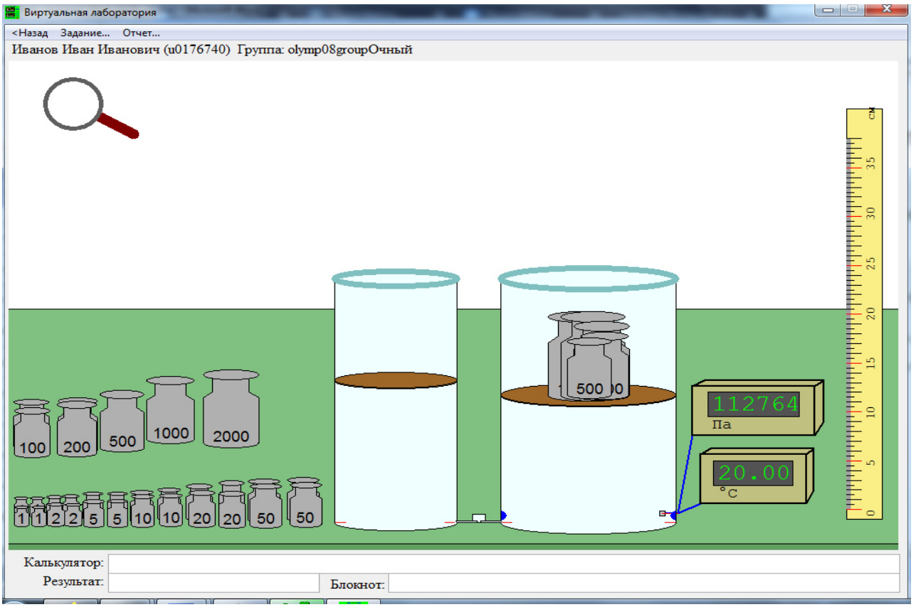Click the 500 weight stacked on the right piston
This screenshot has width=916, height=607.
[x=590, y=368]
